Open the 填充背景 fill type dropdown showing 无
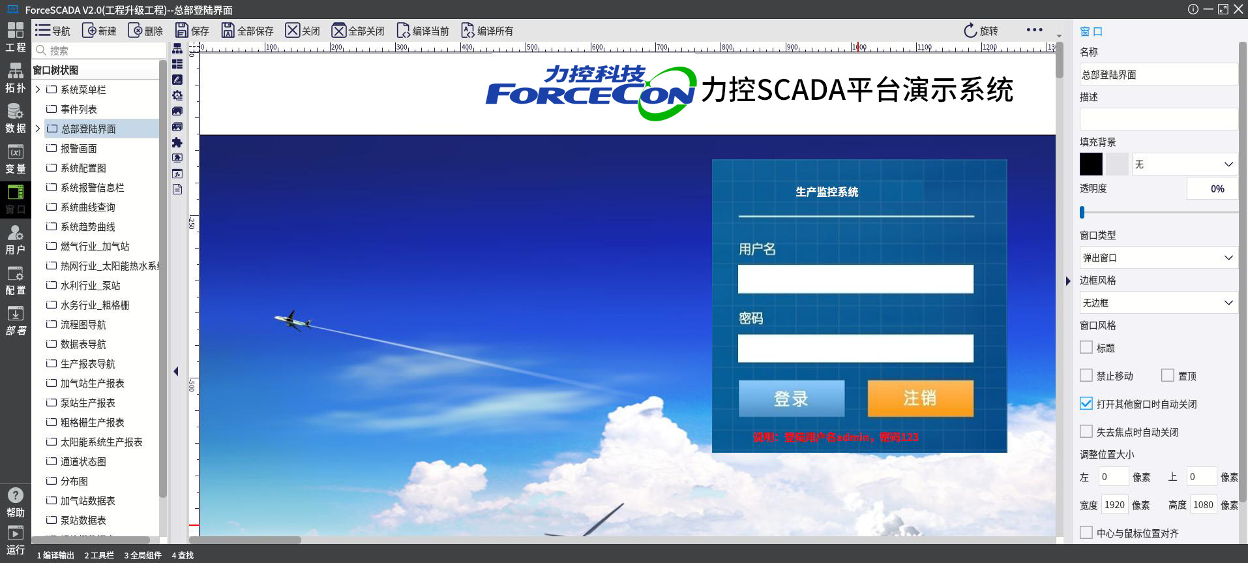 coord(1184,164)
